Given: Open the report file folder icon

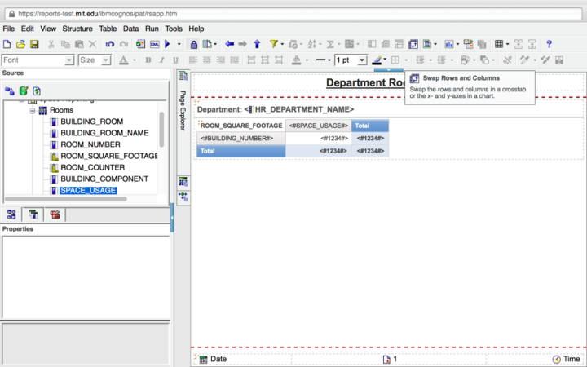Looking at the screenshot, I should coord(21,44).
